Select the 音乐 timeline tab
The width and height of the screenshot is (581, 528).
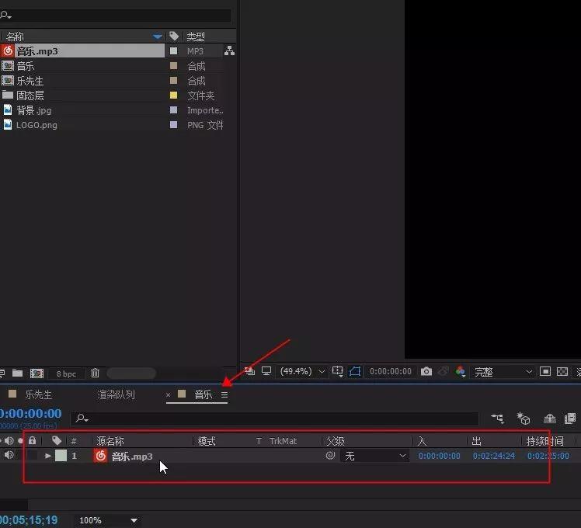[x=204, y=394]
